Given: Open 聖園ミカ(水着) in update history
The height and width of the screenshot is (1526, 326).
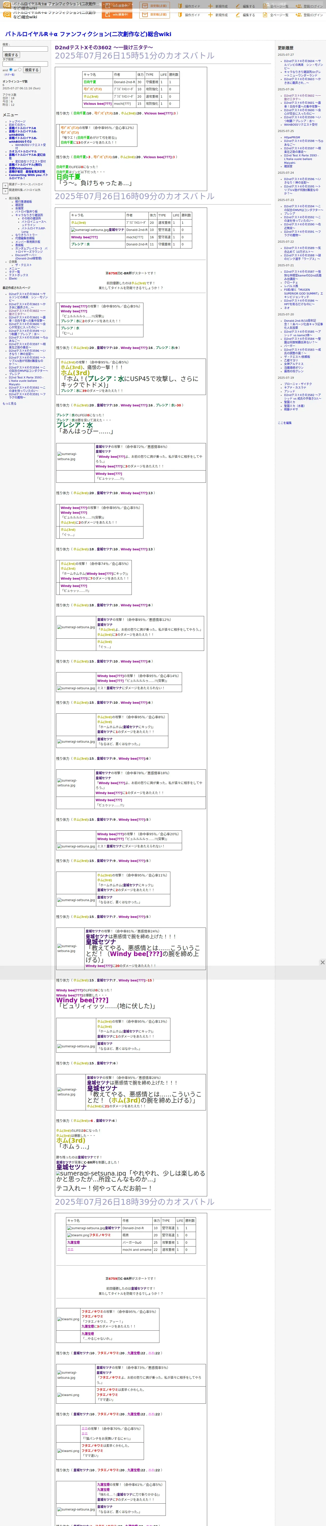Looking at the screenshot, I should click(x=295, y=406).
